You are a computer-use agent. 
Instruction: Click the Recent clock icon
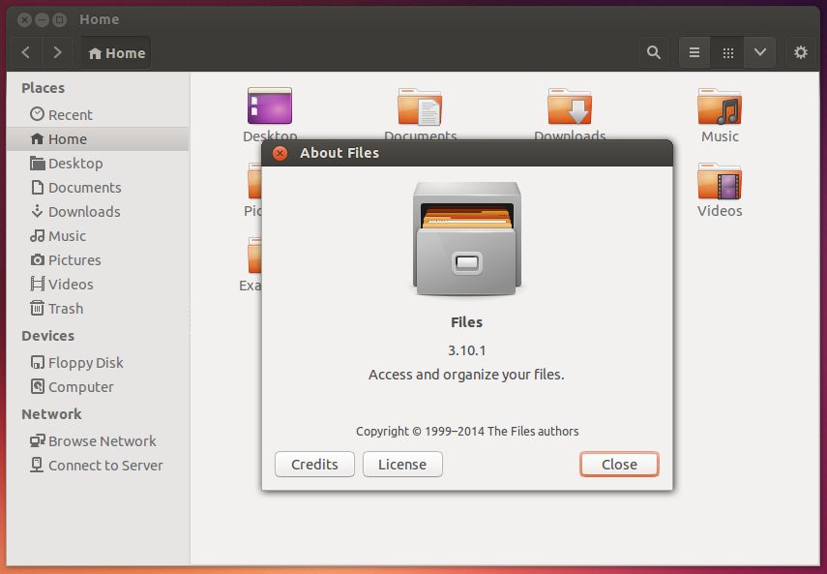click(x=37, y=114)
